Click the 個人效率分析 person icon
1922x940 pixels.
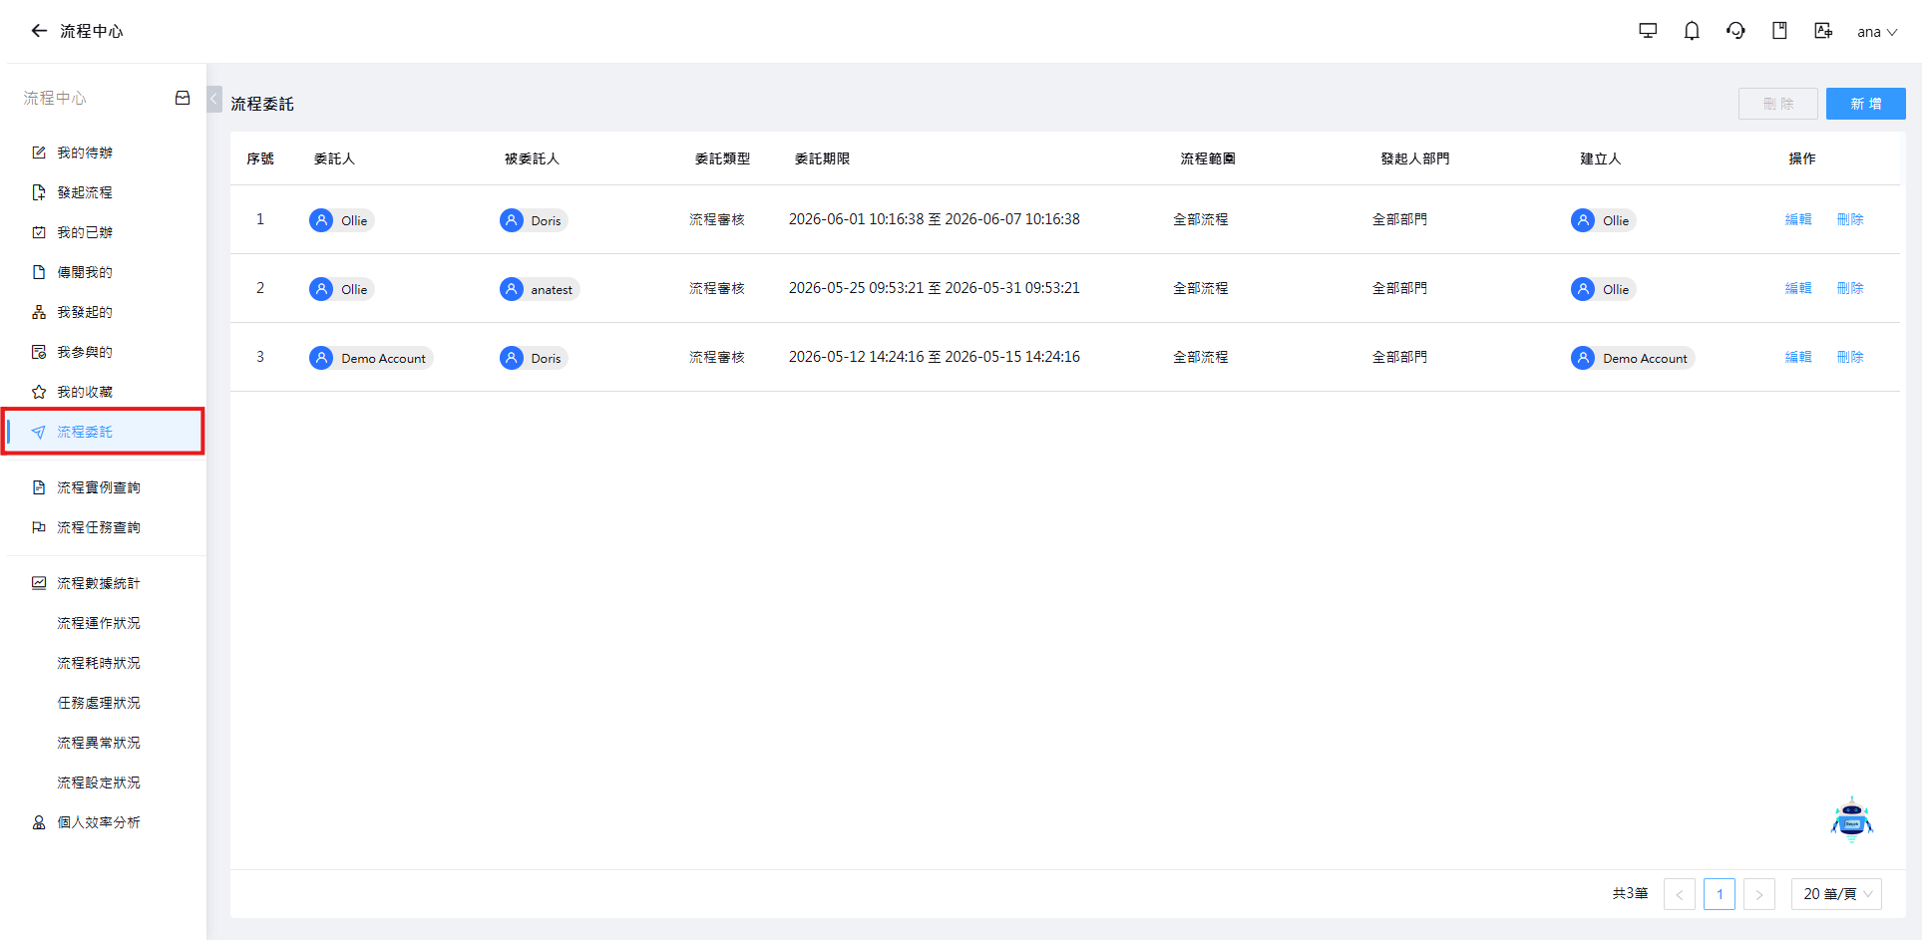click(39, 822)
